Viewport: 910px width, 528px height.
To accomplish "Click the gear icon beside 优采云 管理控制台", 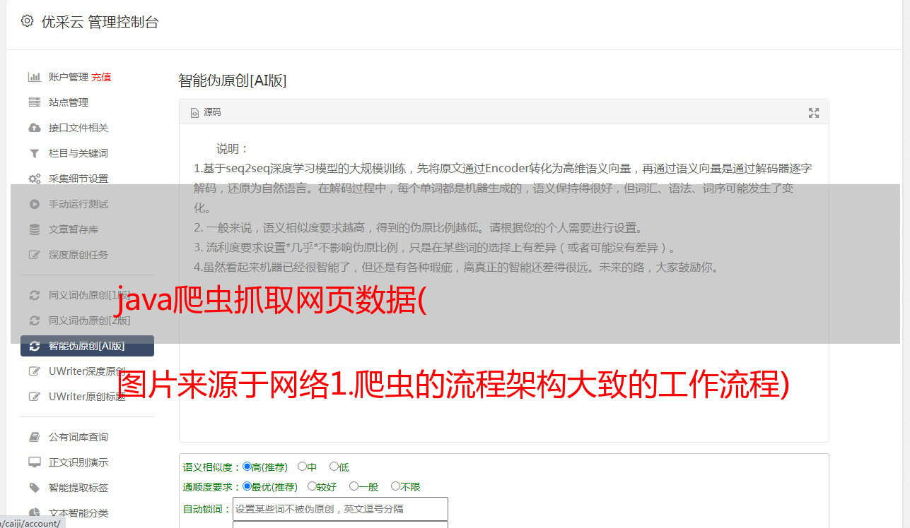I will (x=27, y=21).
